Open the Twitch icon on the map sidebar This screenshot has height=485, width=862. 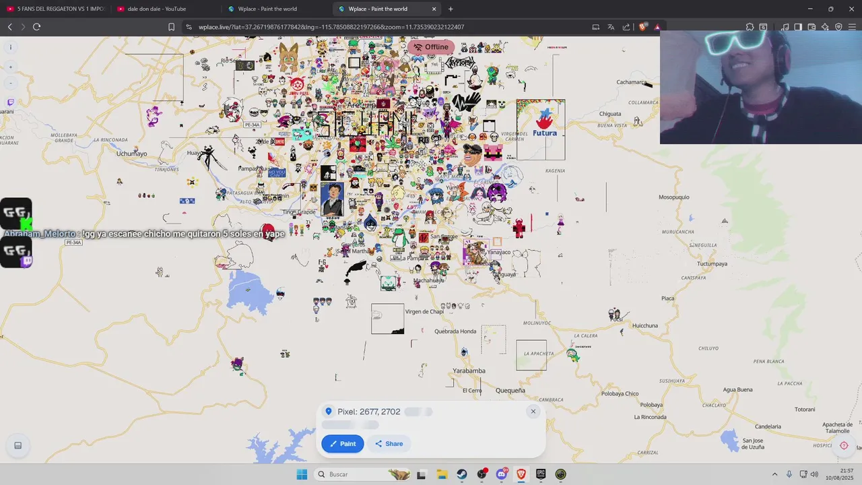(x=11, y=102)
